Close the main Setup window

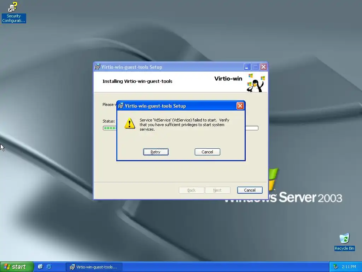(x=263, y=67)
